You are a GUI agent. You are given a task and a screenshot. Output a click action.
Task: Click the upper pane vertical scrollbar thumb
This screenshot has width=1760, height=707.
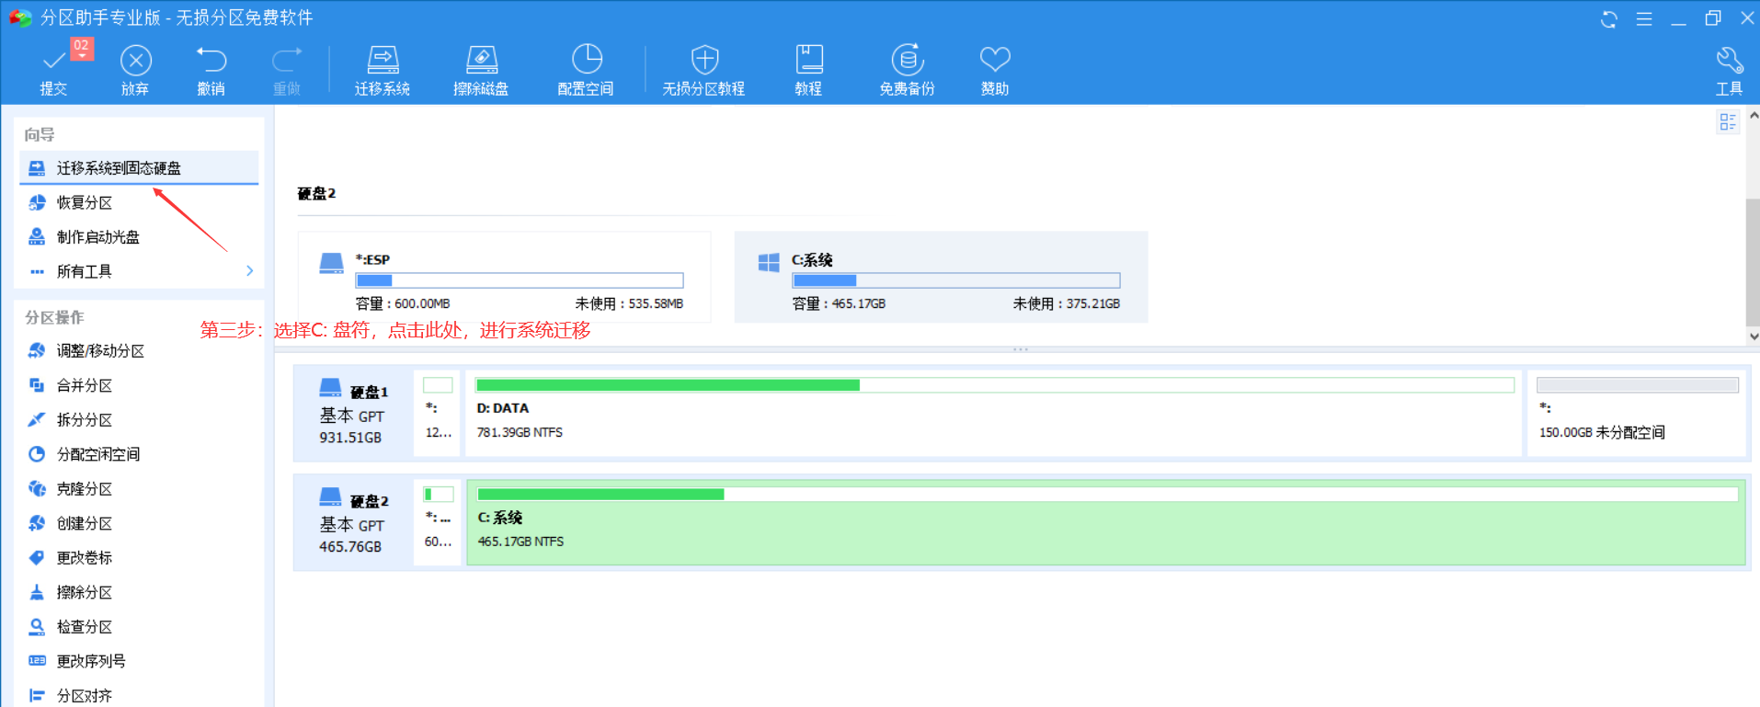1754,262
